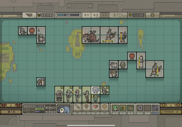
Task: Click the pointing hand icon in top bar
Action: [29, 15]
